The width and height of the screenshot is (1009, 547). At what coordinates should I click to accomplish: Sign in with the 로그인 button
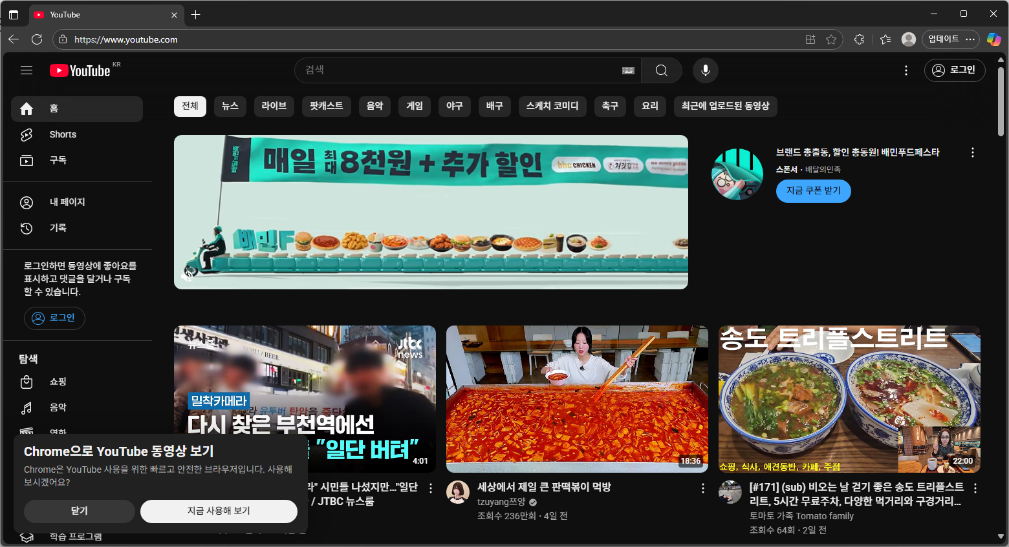(955, 70)
